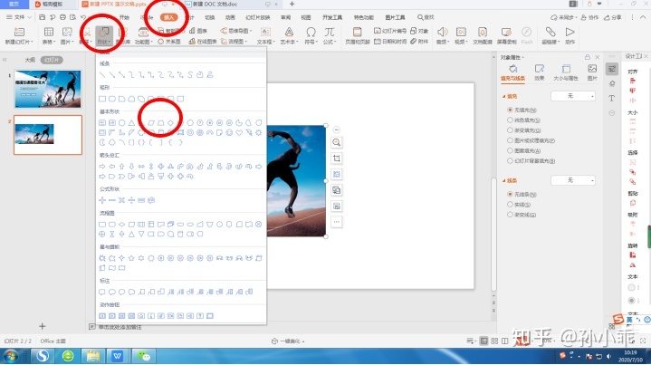Switch to Size and Properties (大小与属性) tab
Image resolution: width=651 pixels, height=365 pixels.
tap(566, 72)
